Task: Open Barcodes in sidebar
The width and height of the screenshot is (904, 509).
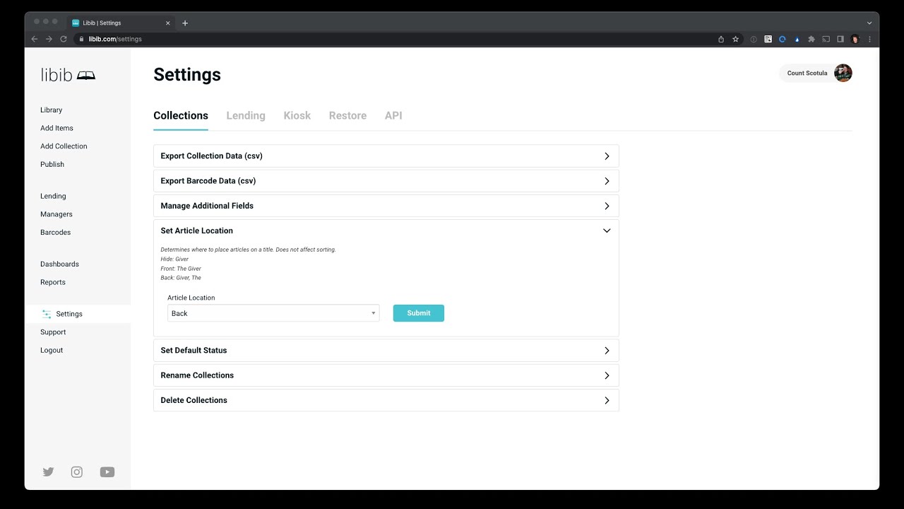Action: [x=56, y=232]
